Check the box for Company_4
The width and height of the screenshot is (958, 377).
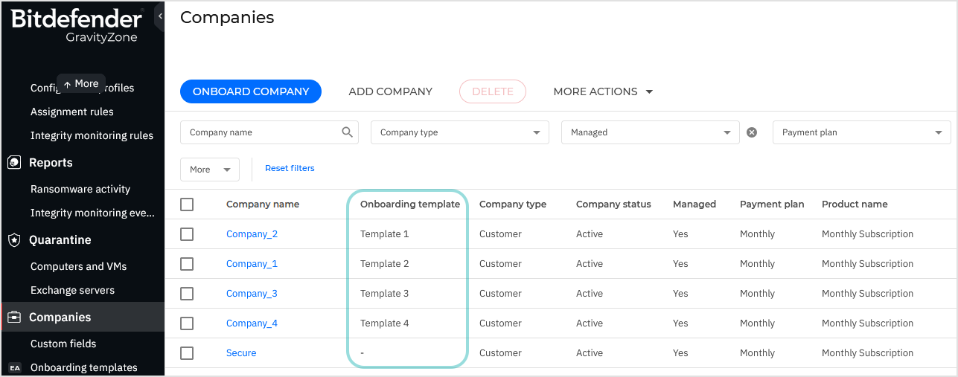(x=187, y=323)
